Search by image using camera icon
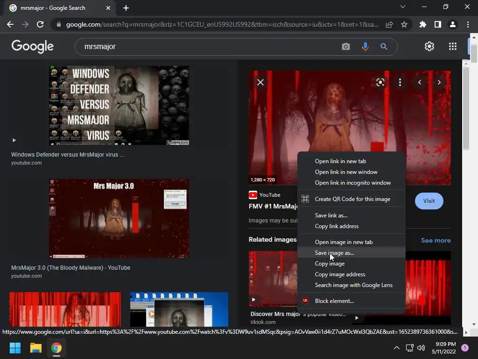The height and width of the screenshot is (359, 478). (346, 46)
